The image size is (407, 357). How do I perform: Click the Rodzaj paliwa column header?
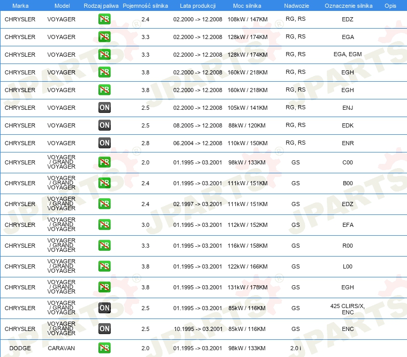click(101, 6)
